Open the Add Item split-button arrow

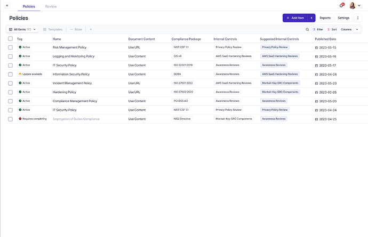click(x=311, y=18)
